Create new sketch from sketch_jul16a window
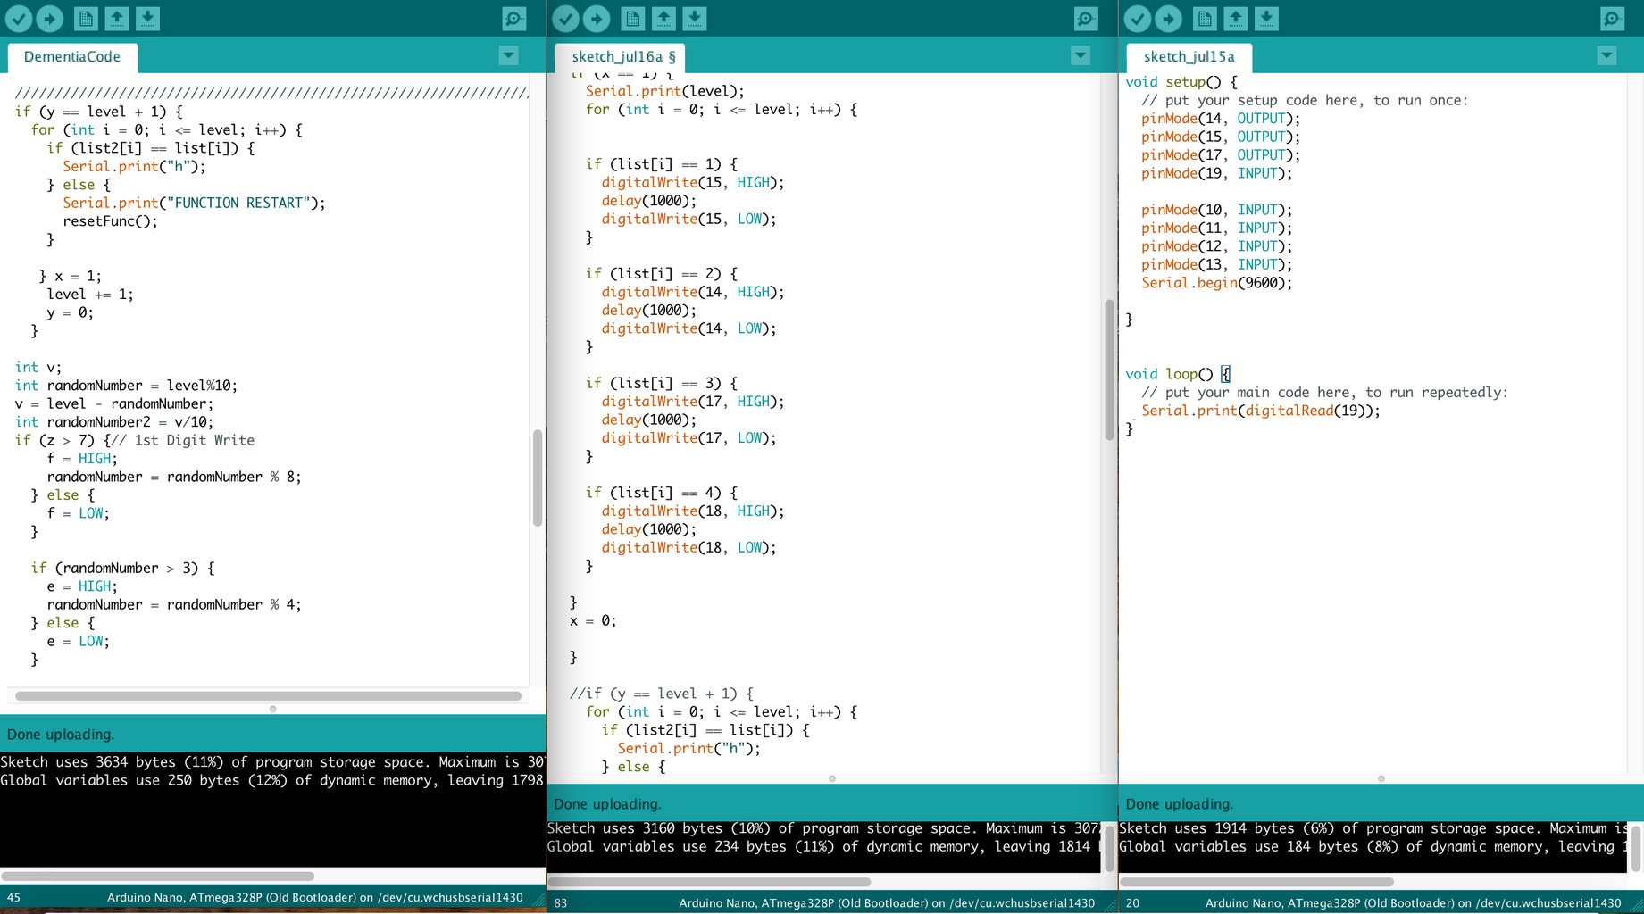The image size is (1644, 914). 632,18
